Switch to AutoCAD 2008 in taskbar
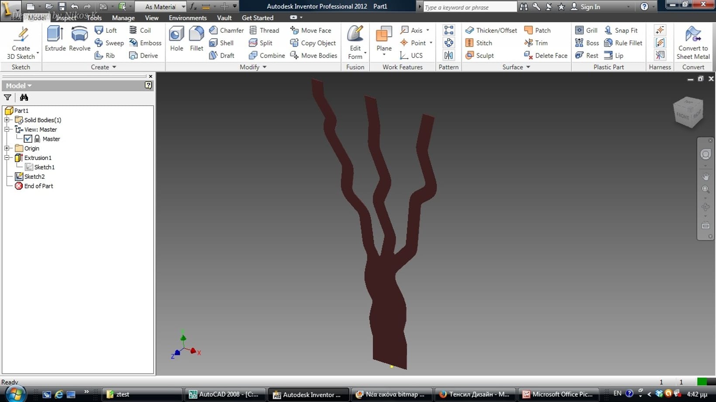Image resolution: width=716 pixels, height=402 pixels. (x=224, y=394)
